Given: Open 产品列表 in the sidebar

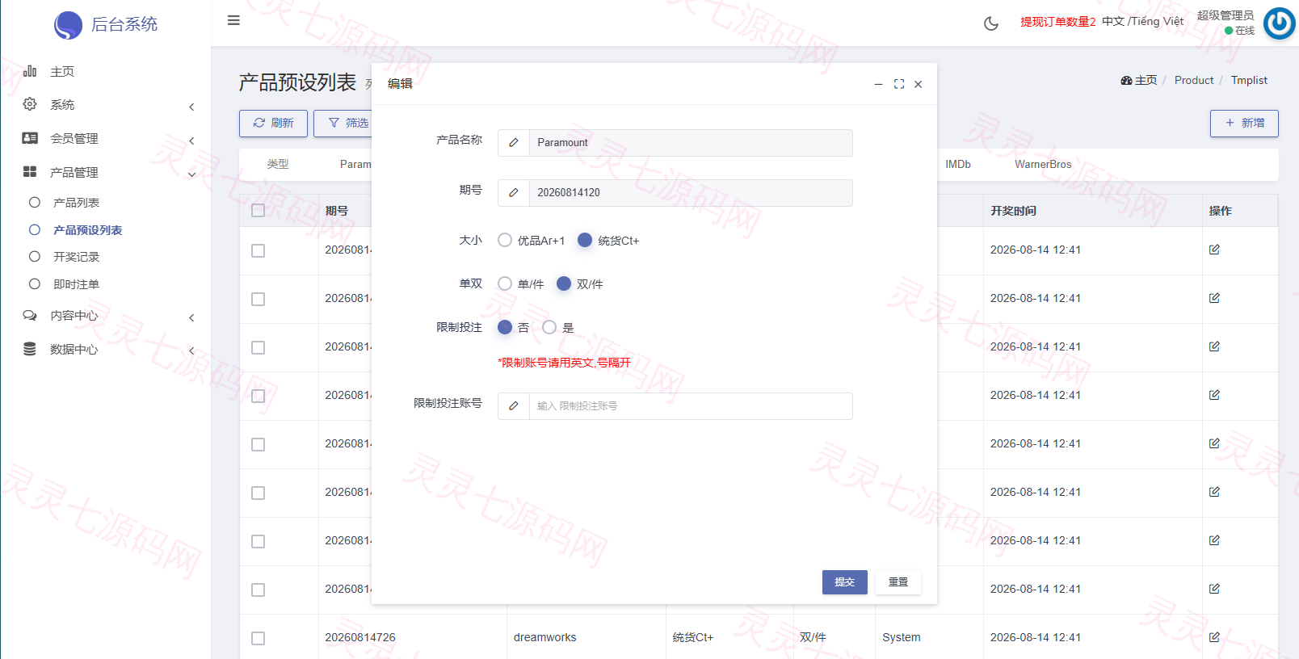Looking at the screenshot, I should pos(76,203).
